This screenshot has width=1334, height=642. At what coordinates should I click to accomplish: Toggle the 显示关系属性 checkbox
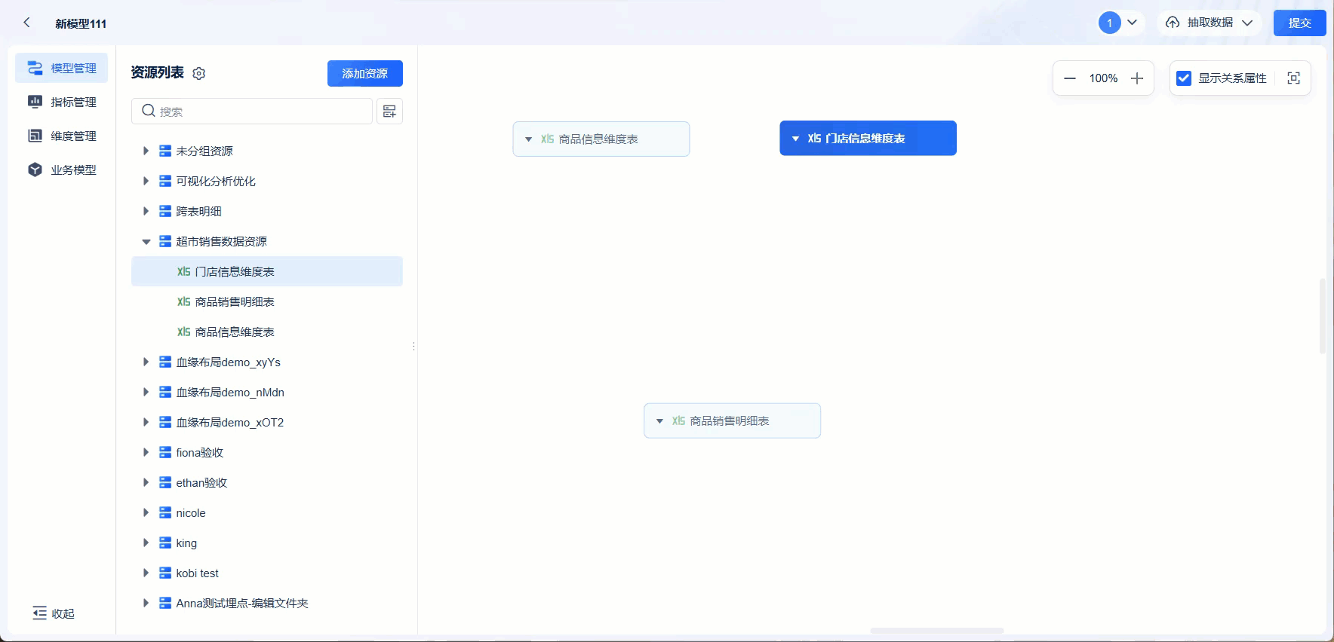[1184, 78]
